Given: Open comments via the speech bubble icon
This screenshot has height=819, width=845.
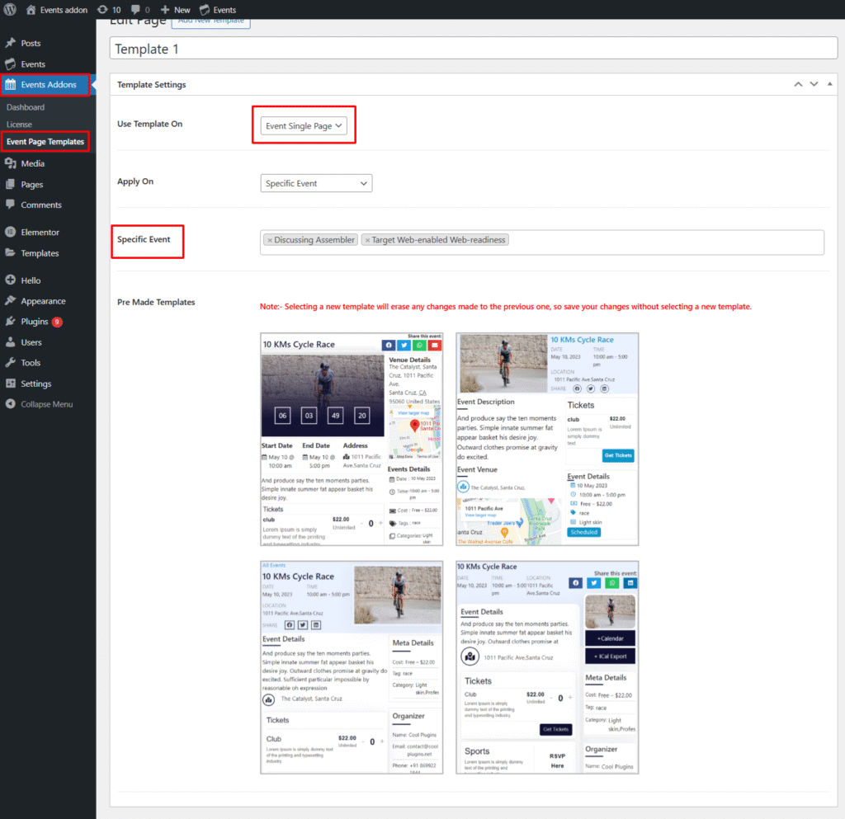Looking at the screenshot, I should coord(135,9).
